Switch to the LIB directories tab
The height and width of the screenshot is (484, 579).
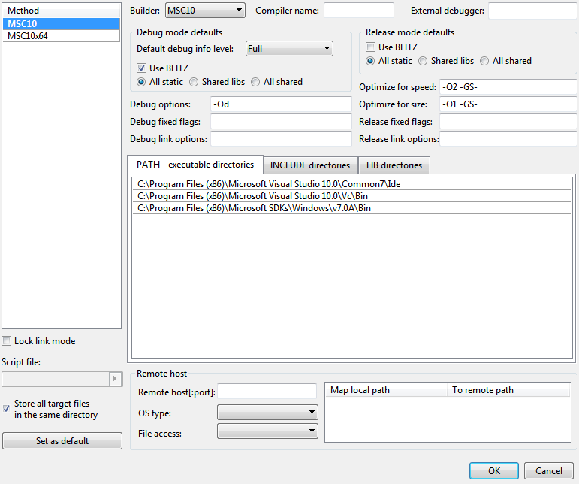pyautogui.click(x=394, y=165)
